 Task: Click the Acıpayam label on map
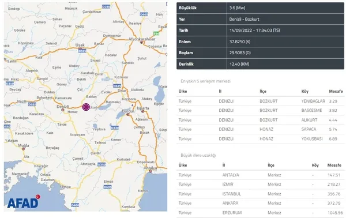coord(77,134)
